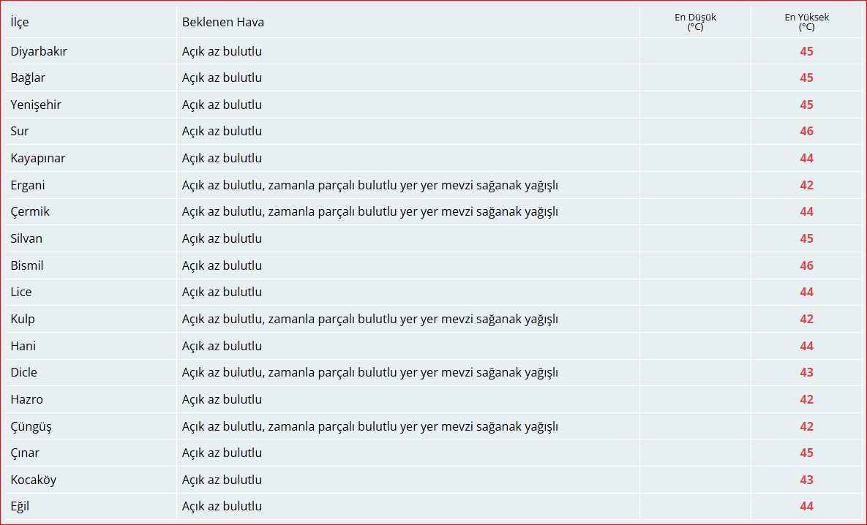The height and width of the screenshot is (525, 867).
Task: Sort by the En Yüksek column
Action: click(x=806, y=20)
